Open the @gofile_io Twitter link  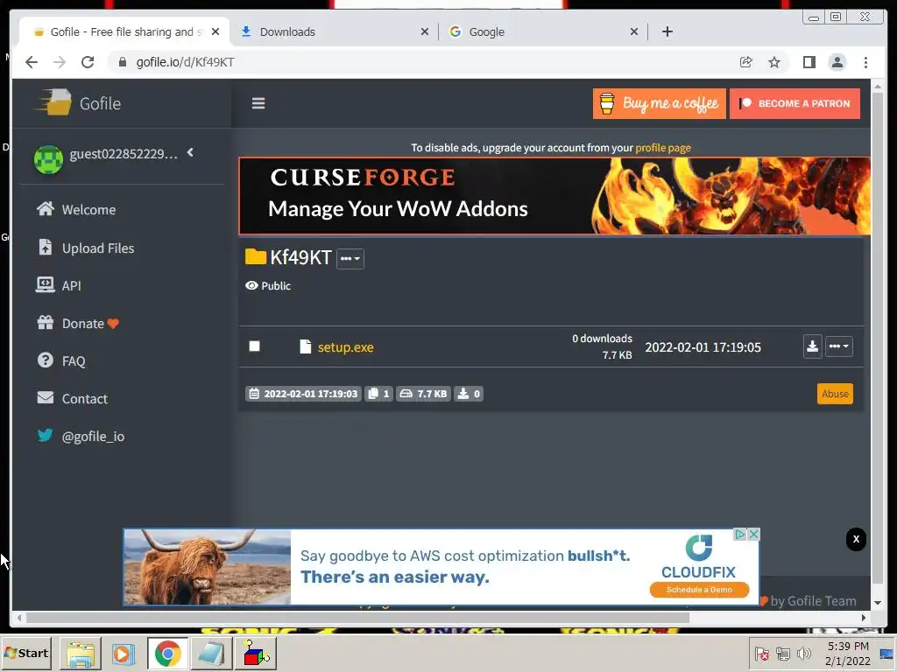pyautogui.click(x=80, y=436)
